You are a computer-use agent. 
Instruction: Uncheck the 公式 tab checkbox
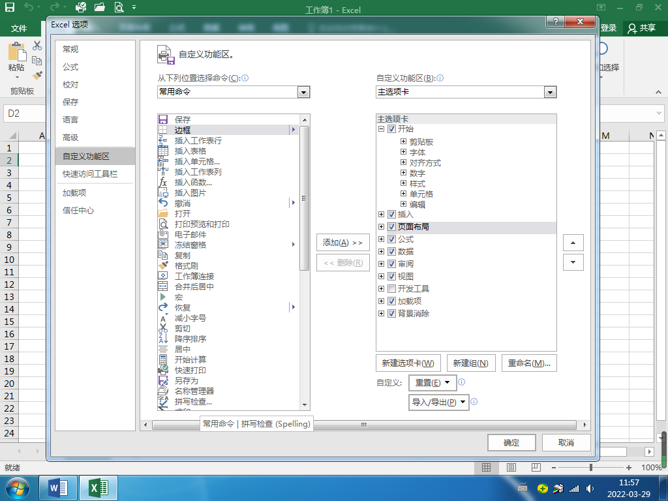pos(392,239)
